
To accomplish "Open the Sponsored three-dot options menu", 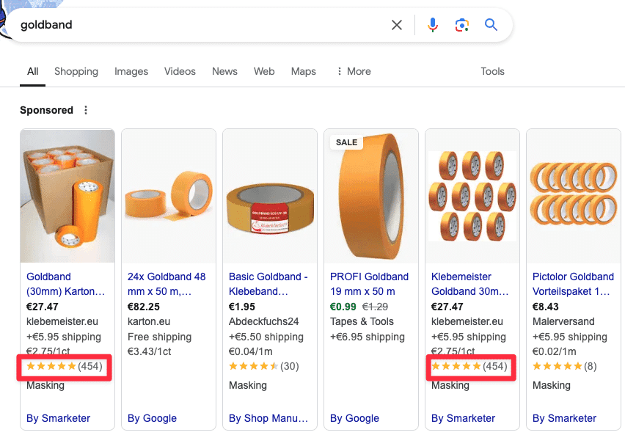I will (86, 110).
